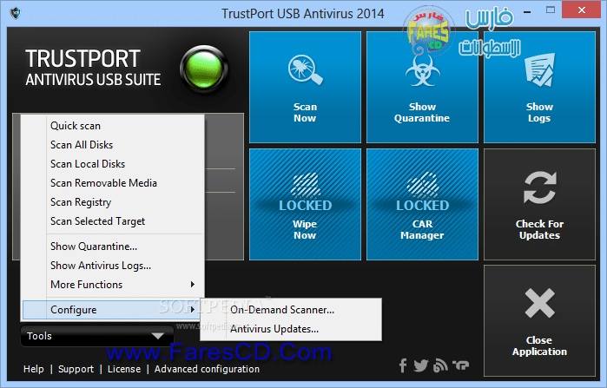Choose Scan Registry
The width and height of the screenshot is (607, 388).
coord(113,202)
